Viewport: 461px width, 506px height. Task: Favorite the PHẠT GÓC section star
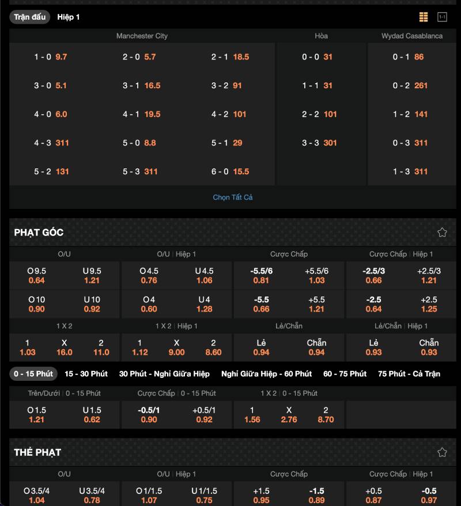click(442, 232)
